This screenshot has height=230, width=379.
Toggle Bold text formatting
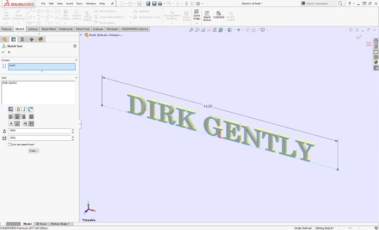[x=18, y=109]
